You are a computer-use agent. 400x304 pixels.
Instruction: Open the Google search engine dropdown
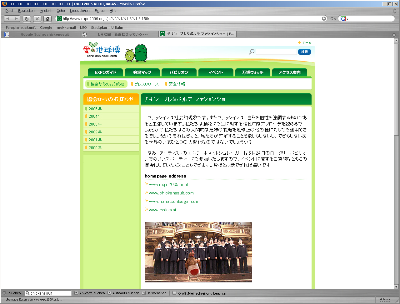(344, 19)
